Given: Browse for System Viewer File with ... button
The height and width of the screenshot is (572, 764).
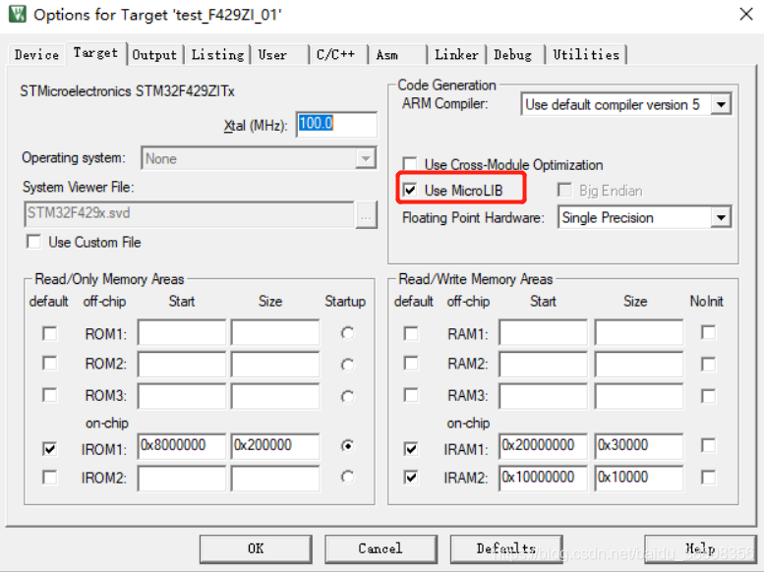Looking at the screenshot, I should tap(366, 214).
